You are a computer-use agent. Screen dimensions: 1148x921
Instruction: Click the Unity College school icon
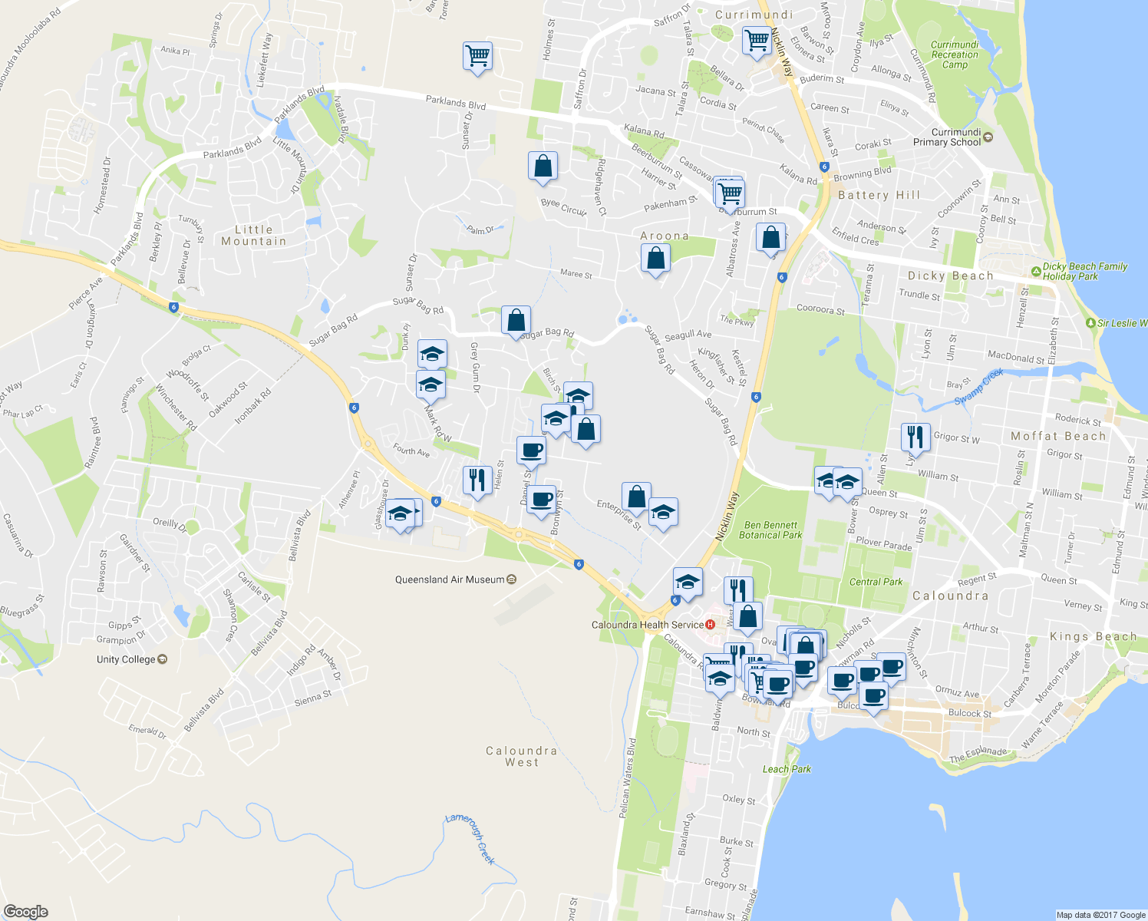(162, 659)
